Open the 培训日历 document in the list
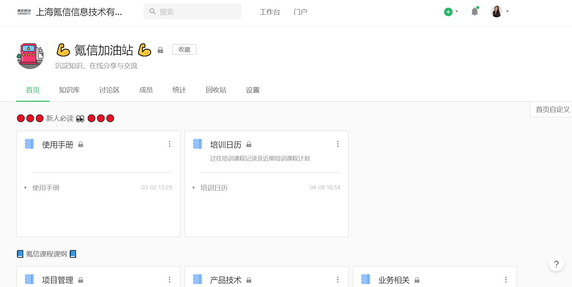 tap(214, 188)
